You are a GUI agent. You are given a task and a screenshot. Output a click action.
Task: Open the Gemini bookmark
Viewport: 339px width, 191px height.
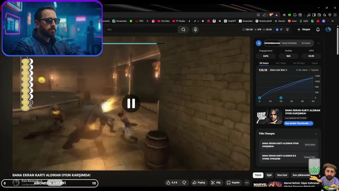pos(280,21)
